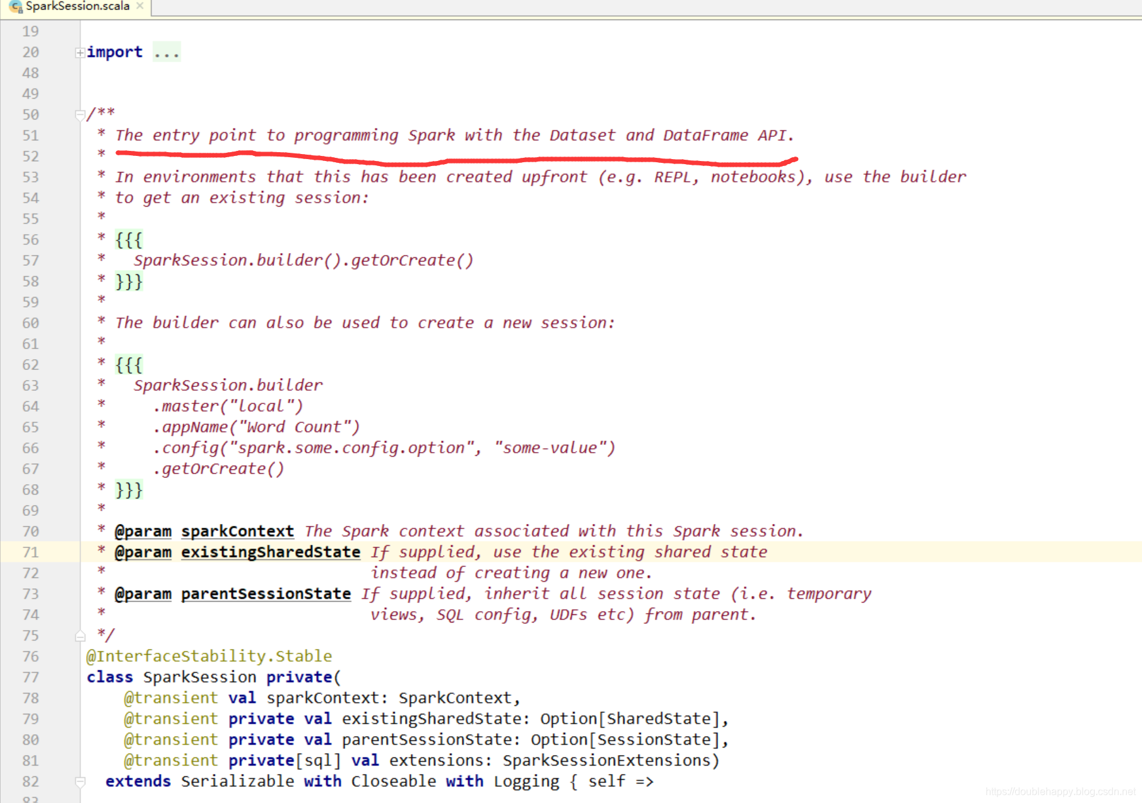This screenshot has height=803, width=1142.
Task: Click 'existingSharedState' in the doc comment
Action: pos(271,552)
